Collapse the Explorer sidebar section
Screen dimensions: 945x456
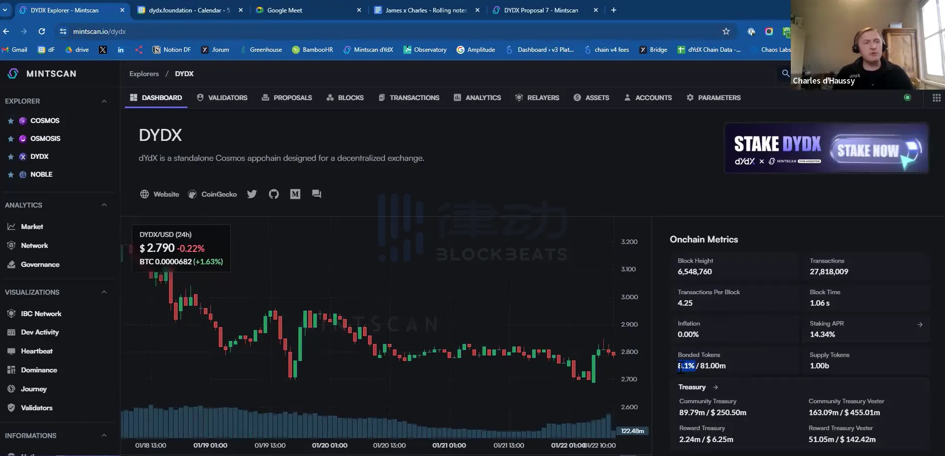pyautogui.click(x=104, y=101)
